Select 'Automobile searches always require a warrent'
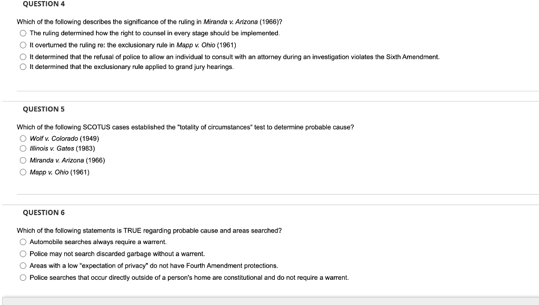Image resolution: width=539 pixels, height=305 pixels. [x=23, y=242]
